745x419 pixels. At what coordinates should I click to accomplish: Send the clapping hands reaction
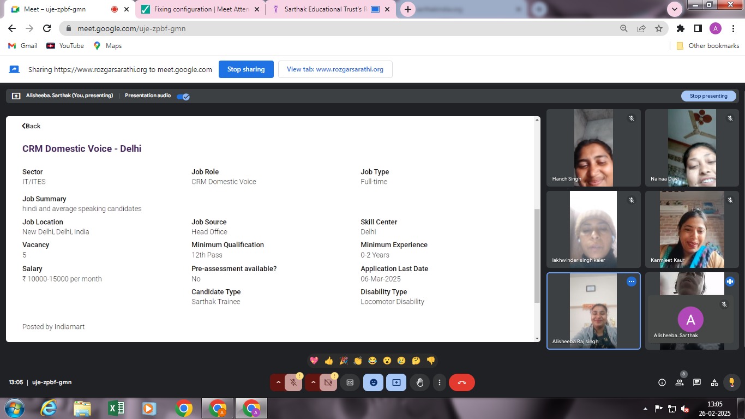click(x=358, y=361)
